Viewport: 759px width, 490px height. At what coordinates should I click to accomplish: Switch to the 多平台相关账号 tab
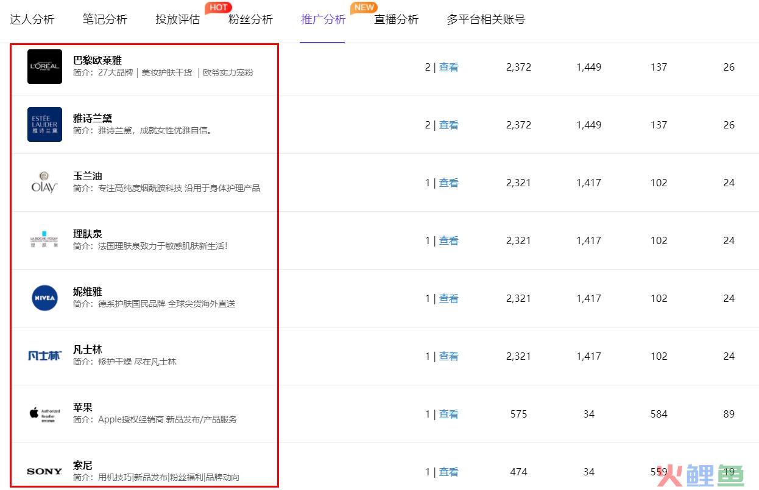coord(485,19)
